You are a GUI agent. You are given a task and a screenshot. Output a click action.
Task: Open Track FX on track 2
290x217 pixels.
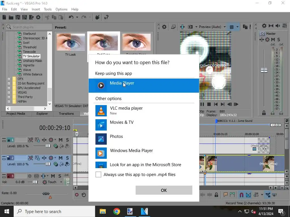click(44, 158)
